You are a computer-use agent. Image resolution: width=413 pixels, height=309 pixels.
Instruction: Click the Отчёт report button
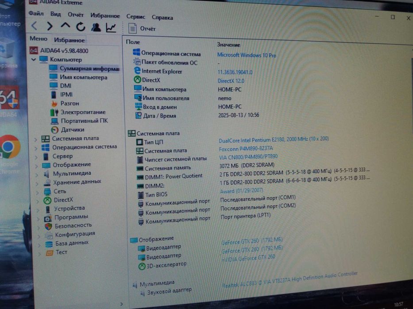coord(142,28)
